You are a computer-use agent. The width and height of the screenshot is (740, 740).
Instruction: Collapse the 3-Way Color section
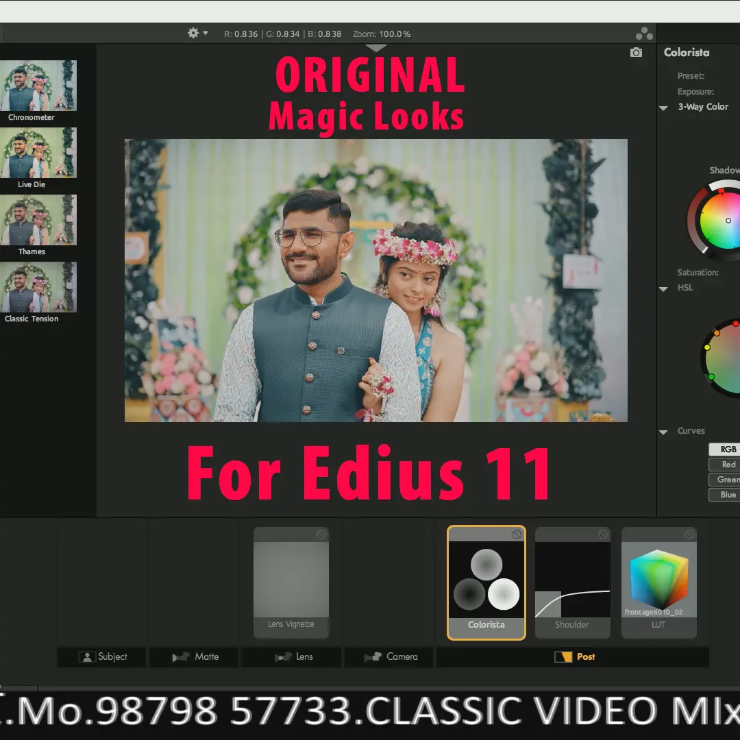click(663, 108)
